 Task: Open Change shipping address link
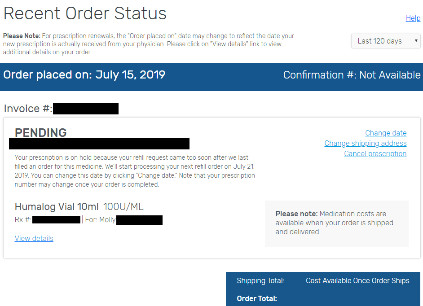(x=366, y=143)
